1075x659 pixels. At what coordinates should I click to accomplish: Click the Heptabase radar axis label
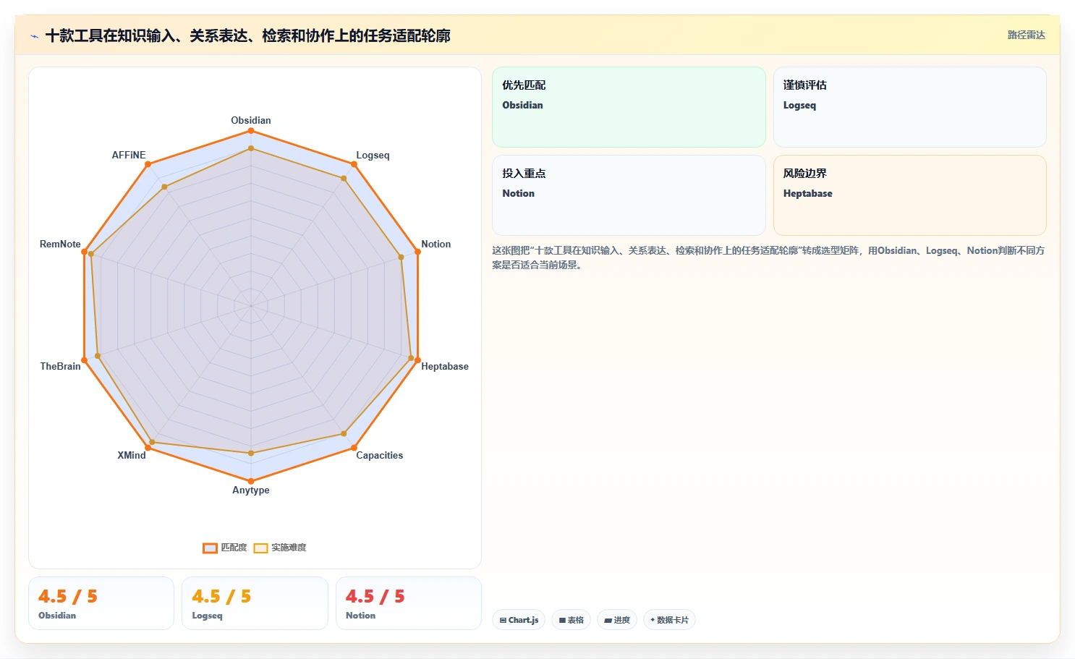[445, 366]
